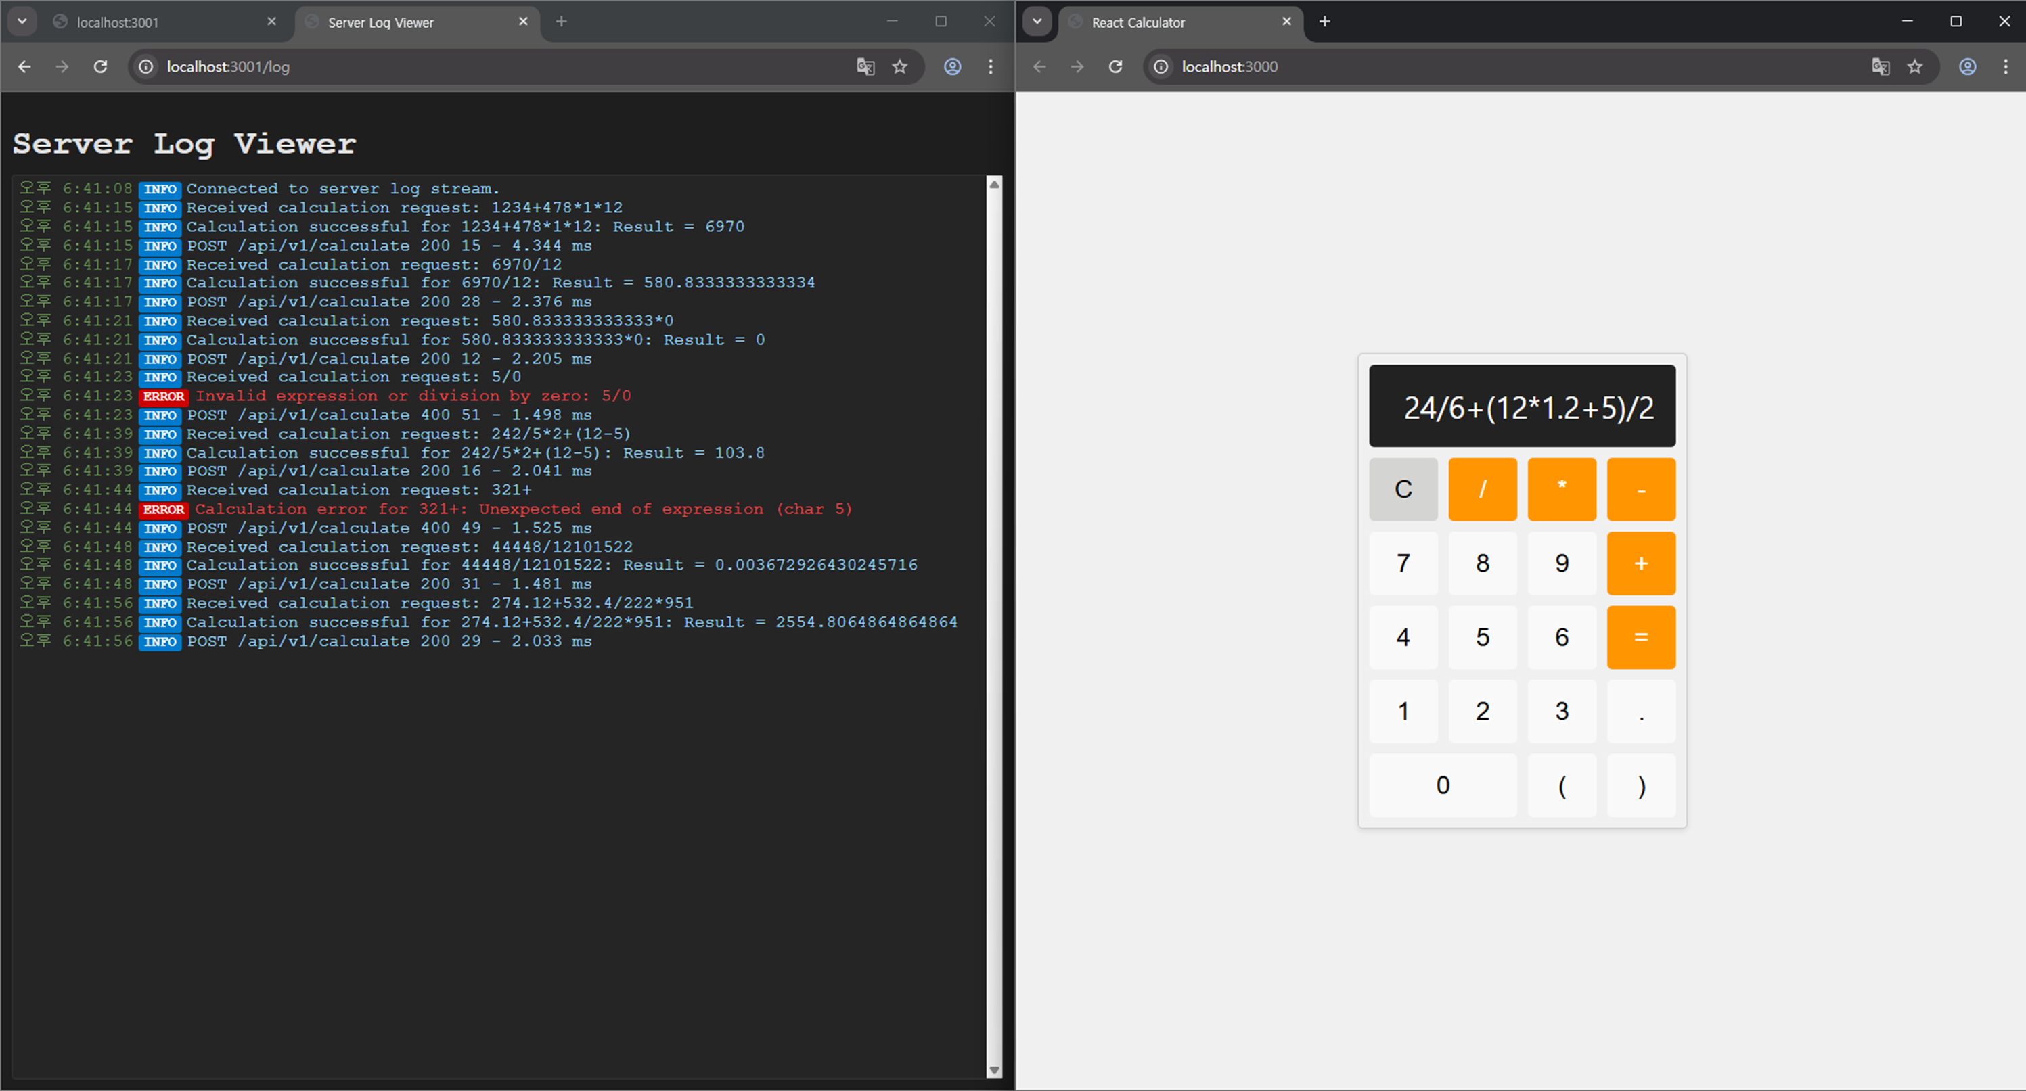Image resolution: width=2026 pixels, height=1091 pixels.
Task: Click the log viewer's scroll-down arrow
Action: point(994,1070)
